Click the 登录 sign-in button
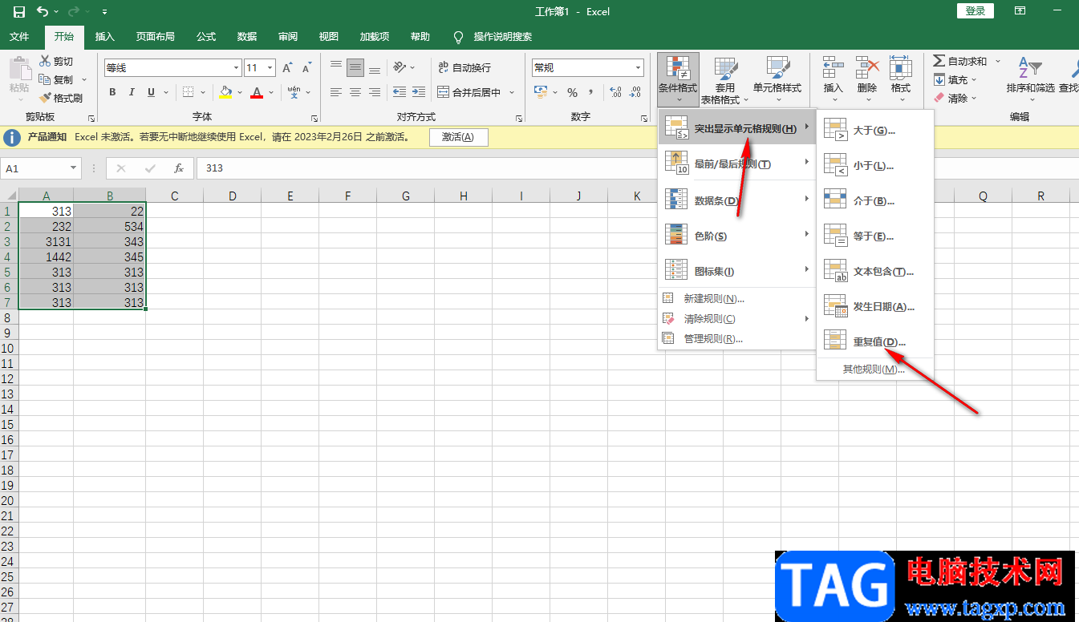Image resolution: width=1079 pixels, height=622 pixels. (976, 11)
